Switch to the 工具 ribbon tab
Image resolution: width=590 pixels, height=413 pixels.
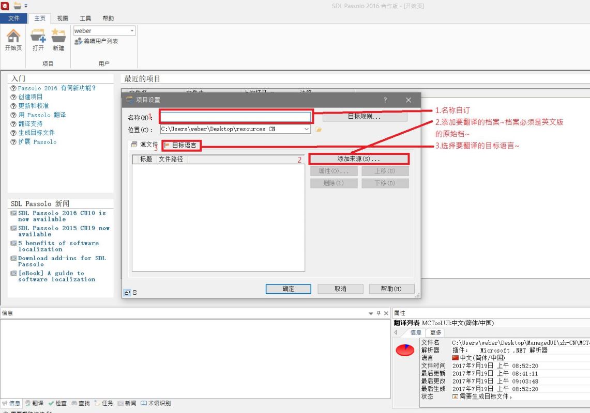pyautogui.click(x=85, y=18)
